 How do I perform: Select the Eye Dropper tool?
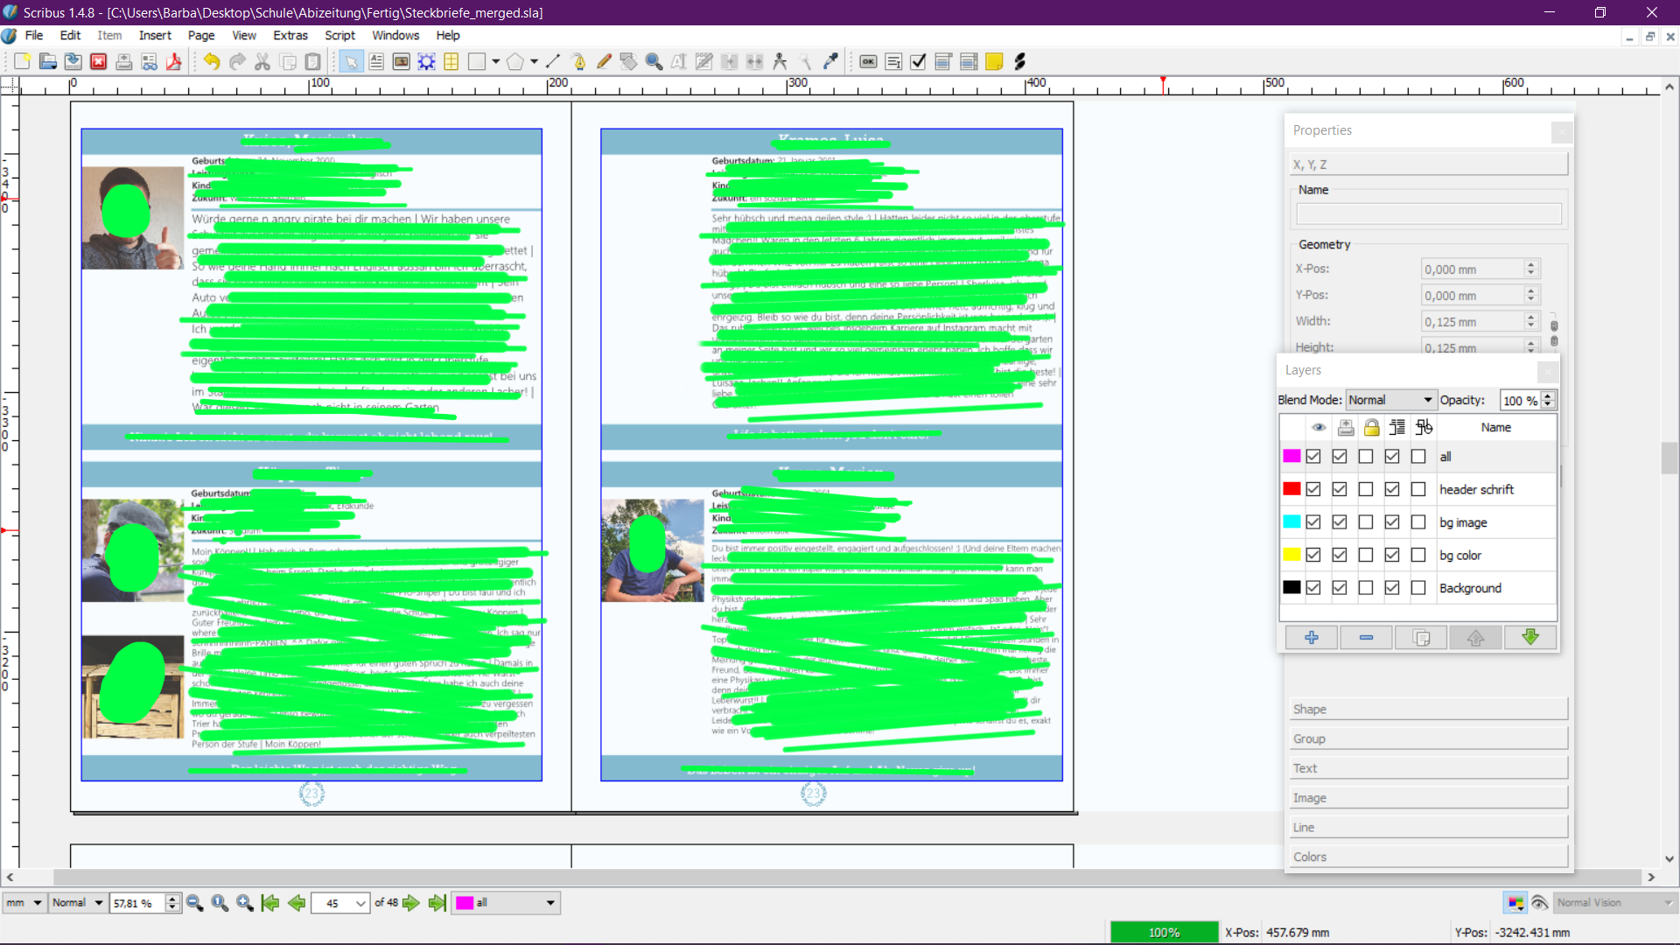pos(831,61)
